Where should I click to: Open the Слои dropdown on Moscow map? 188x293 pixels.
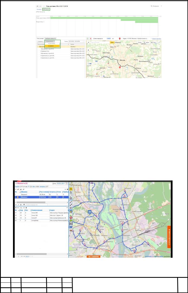click(154, 42)
